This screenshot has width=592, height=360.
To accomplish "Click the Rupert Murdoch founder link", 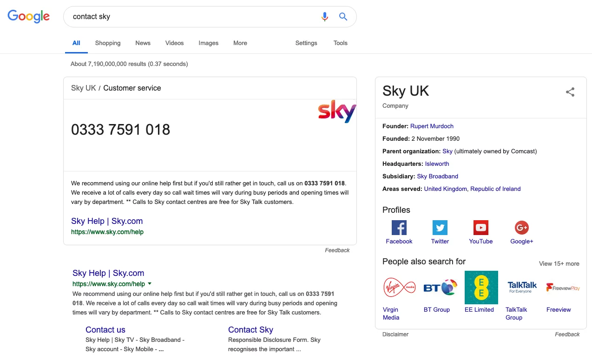I will (432, 126).
